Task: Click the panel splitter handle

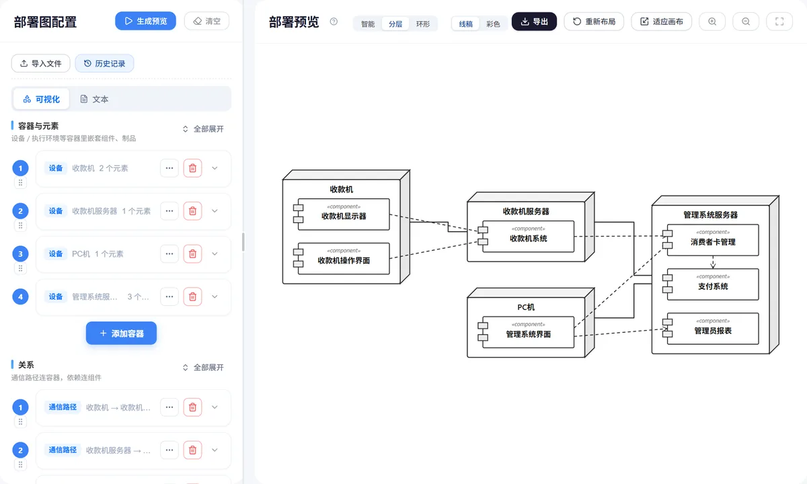Action: point(243,242)
